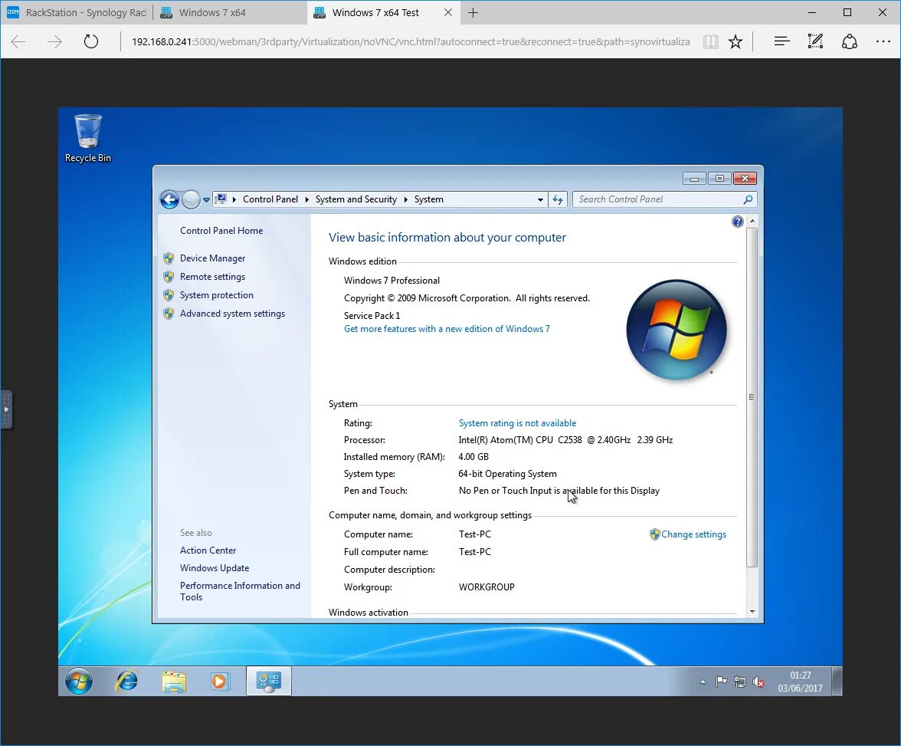Expand the noVNC side control handle

(x=6, y=409)
